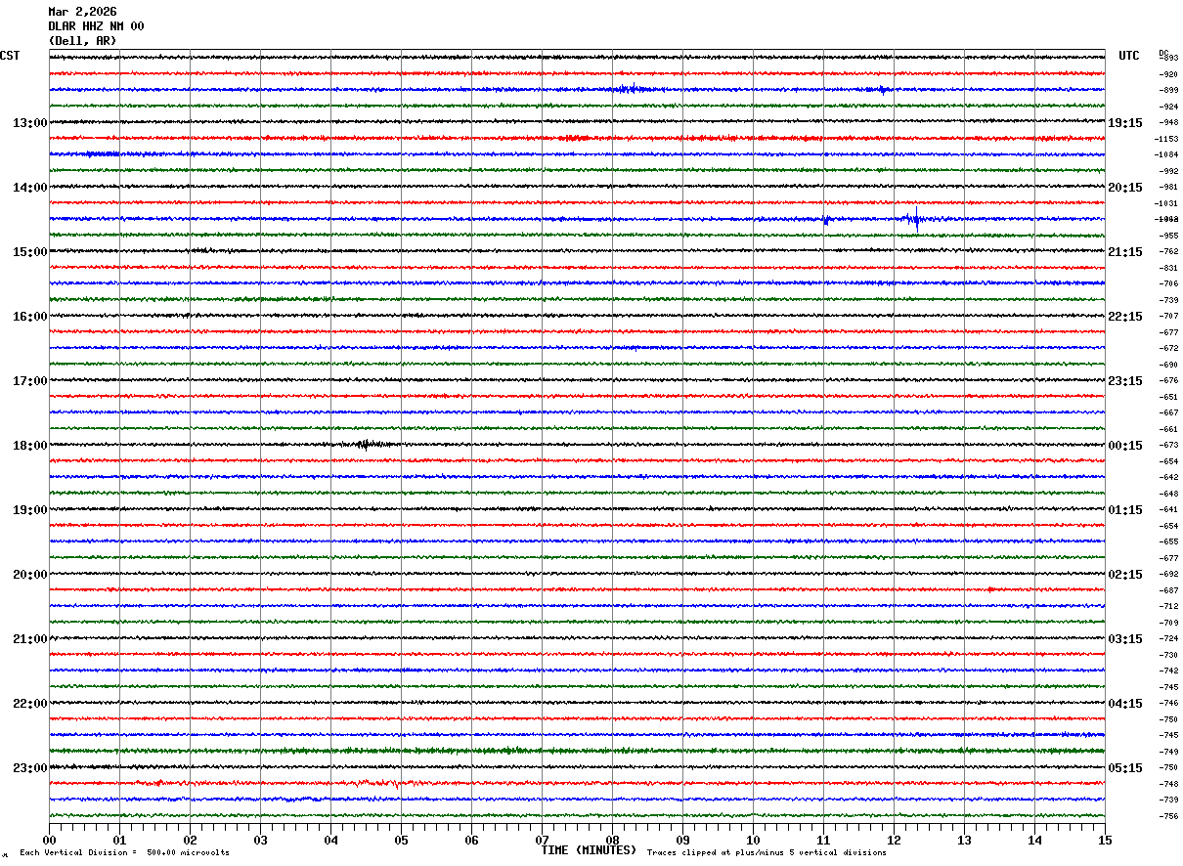This screenshot has height=866, width=1183.
Task: Click the DC offset value '-673'
Action: click(1168, 446)
